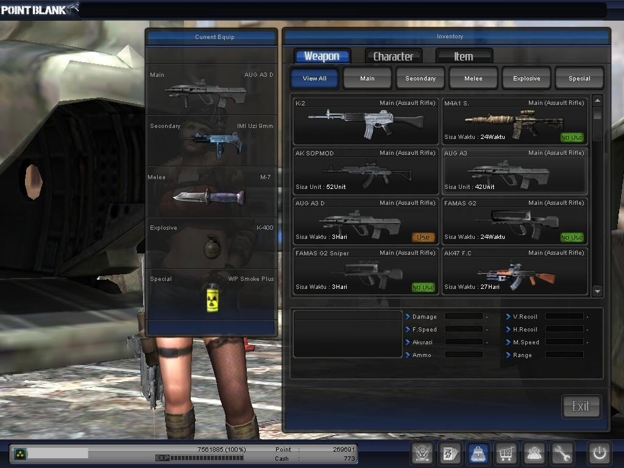Screen dimensions: 624x468
Task: Click the equipped Melee M-7 knife slot
Action: [x=211, y=192]
